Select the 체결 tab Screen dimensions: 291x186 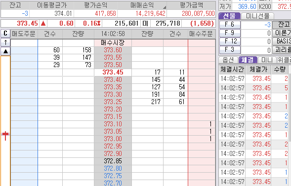[248, 60]
